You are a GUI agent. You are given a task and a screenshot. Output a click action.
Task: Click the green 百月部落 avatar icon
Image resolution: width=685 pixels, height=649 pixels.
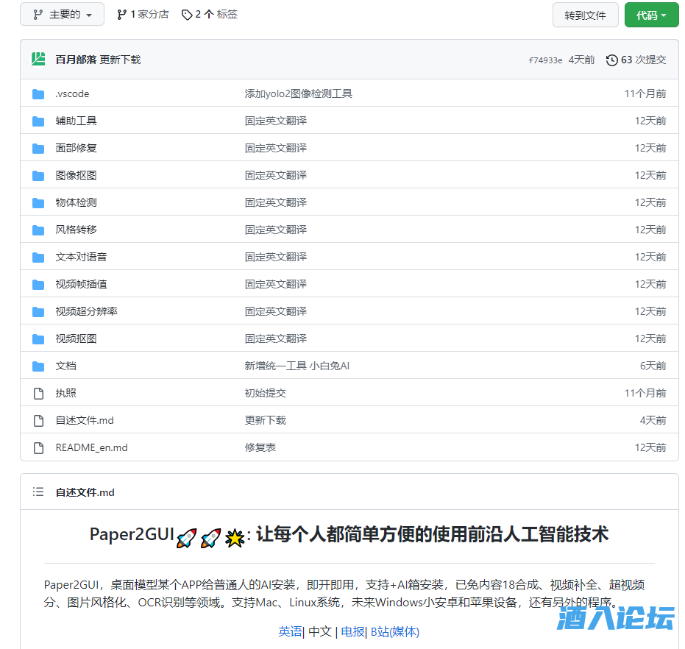point(39,60)
